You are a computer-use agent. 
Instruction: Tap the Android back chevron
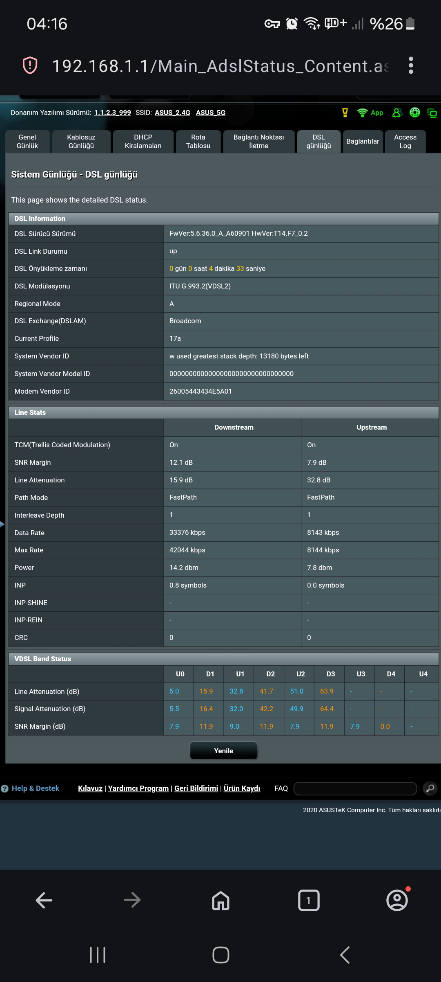[x=345, y=955]
